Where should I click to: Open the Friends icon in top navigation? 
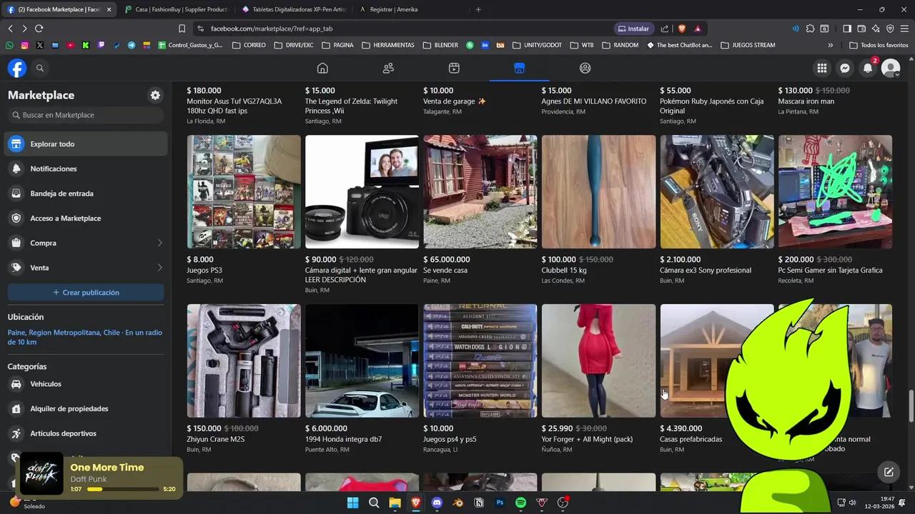click(x=388, y=68)
